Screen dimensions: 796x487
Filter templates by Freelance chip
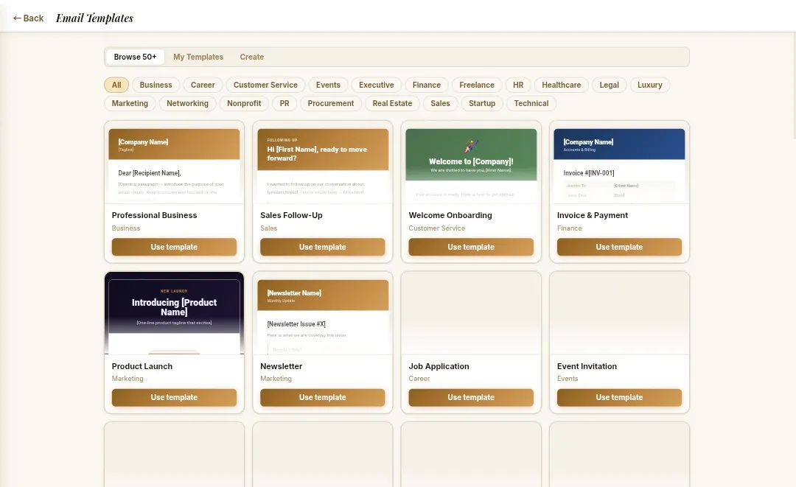(477, 85)
